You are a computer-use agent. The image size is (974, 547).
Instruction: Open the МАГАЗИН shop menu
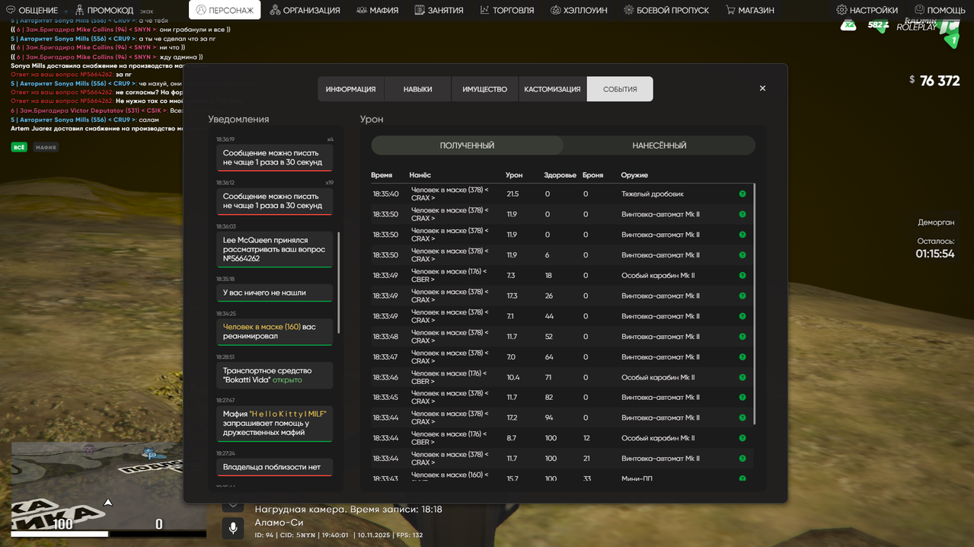tap(750, 10)
